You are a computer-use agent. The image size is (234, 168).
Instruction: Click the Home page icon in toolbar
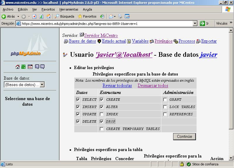(x=49, y=16)
